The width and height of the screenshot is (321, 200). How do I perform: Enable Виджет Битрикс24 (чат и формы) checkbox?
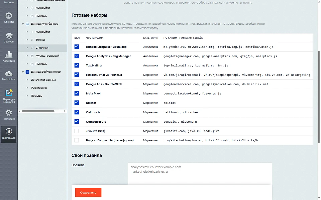[x=77, y=140]
